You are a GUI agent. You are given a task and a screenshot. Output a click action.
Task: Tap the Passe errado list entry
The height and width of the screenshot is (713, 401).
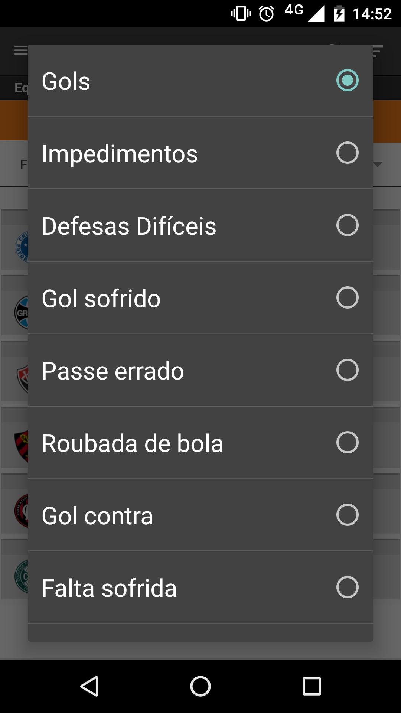coord(200,370)
